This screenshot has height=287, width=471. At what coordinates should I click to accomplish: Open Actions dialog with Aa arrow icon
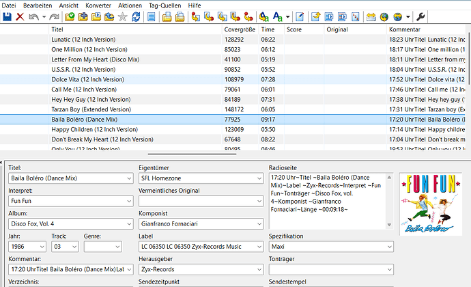point(264,17)
